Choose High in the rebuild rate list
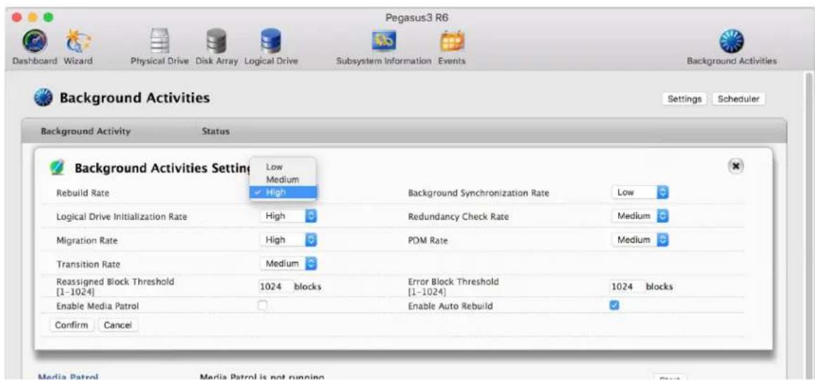The image size is (815, 380). click(283, 192)
